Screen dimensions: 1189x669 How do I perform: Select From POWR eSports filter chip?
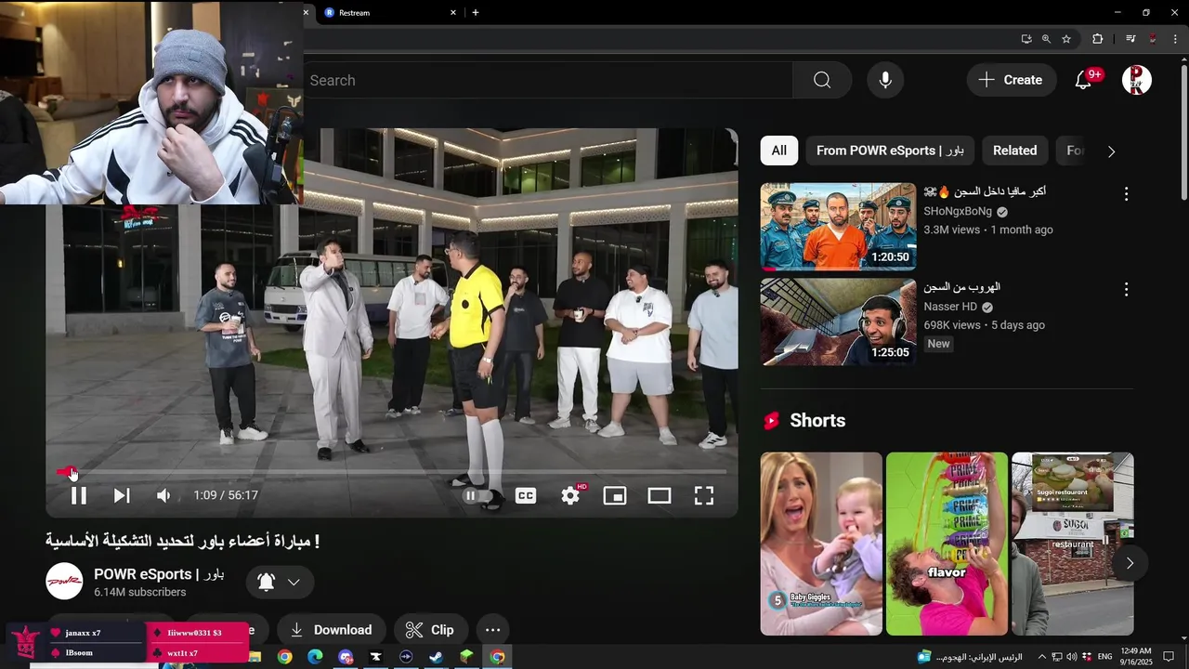coord(890,151)
